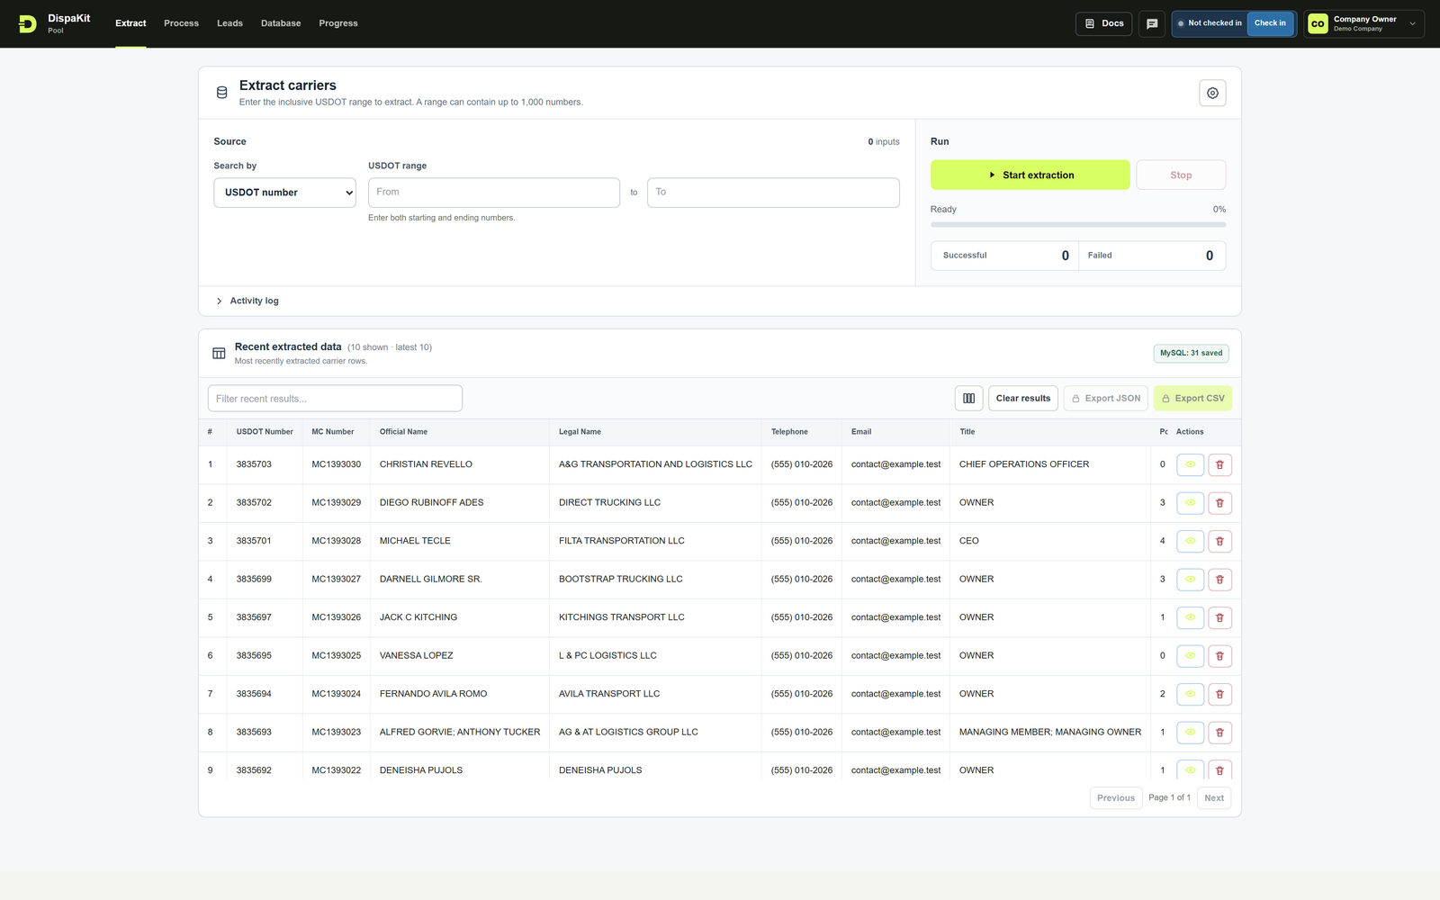Viewport: 1440px width, 900px height.
Task: Export CSV button
Action: 1192,398
